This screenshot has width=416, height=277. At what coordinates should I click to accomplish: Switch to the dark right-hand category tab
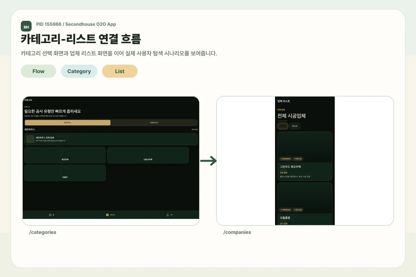[154, 122]
